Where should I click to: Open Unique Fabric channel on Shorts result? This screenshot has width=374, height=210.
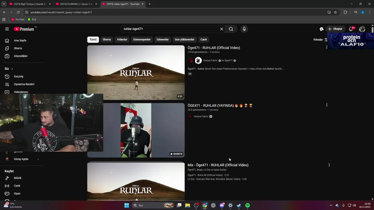(x=201, y=116)
